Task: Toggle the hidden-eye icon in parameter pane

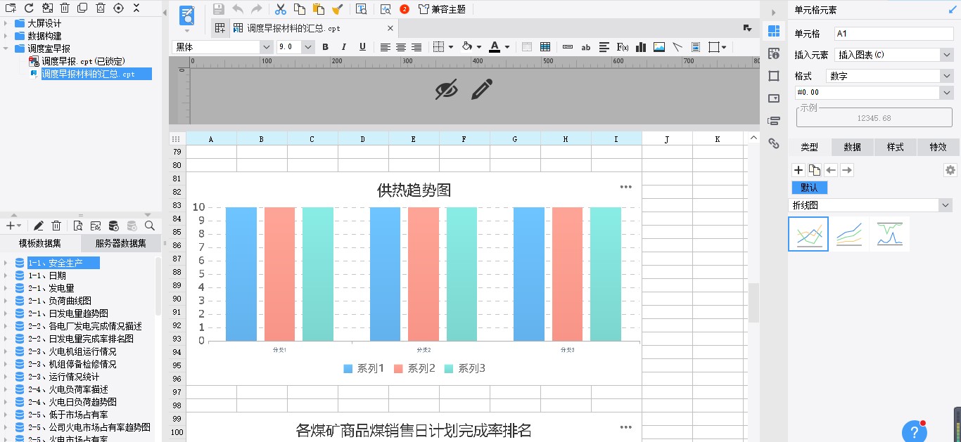Action: (446, 89)
